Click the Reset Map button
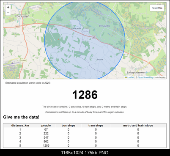Image resolution: width=170 pixels, height=156 pixels. 157,8
